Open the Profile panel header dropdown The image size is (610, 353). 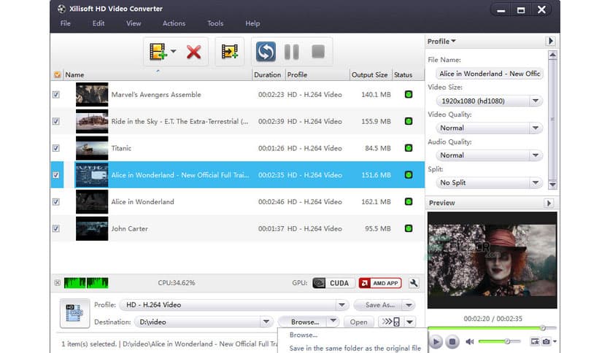coord(441,42)
